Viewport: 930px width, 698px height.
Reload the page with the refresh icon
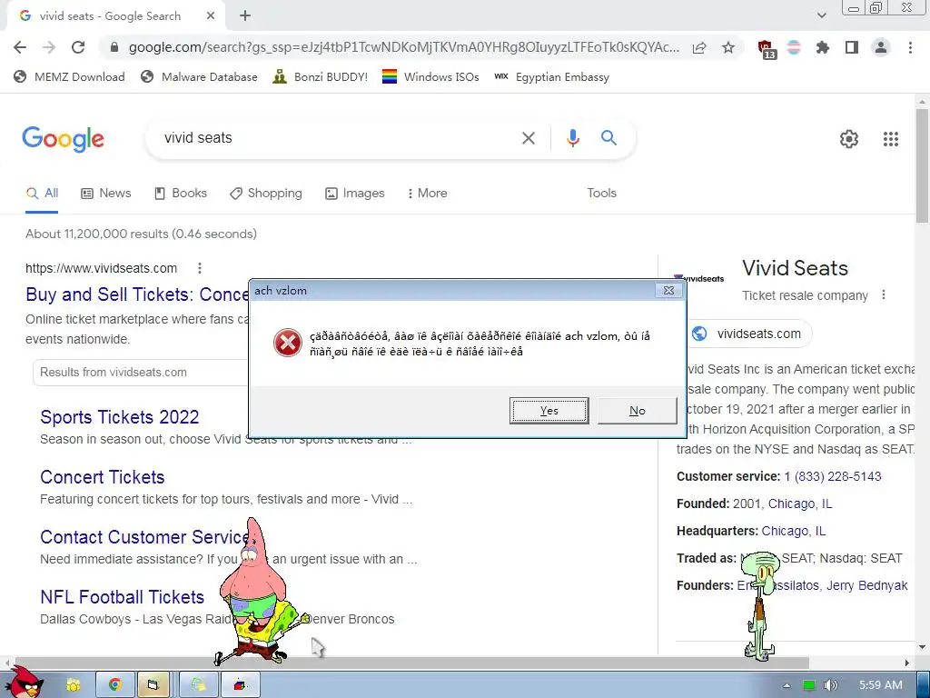click(78, 47)
